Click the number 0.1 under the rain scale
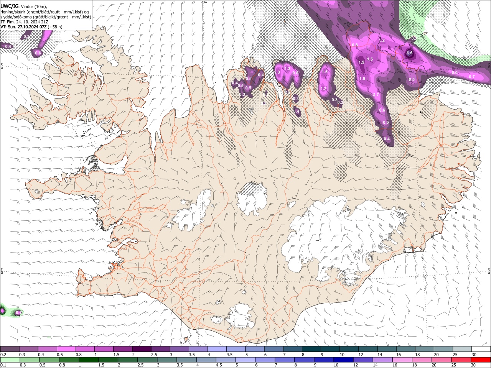The width and height of the screenshot is (491, 368). [3, 365]
